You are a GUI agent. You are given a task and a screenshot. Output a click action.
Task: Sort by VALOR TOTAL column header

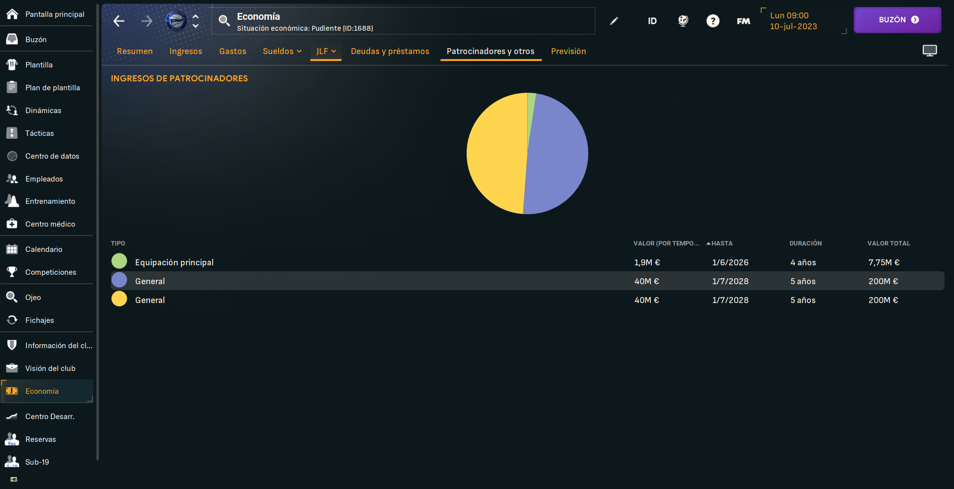888,243
